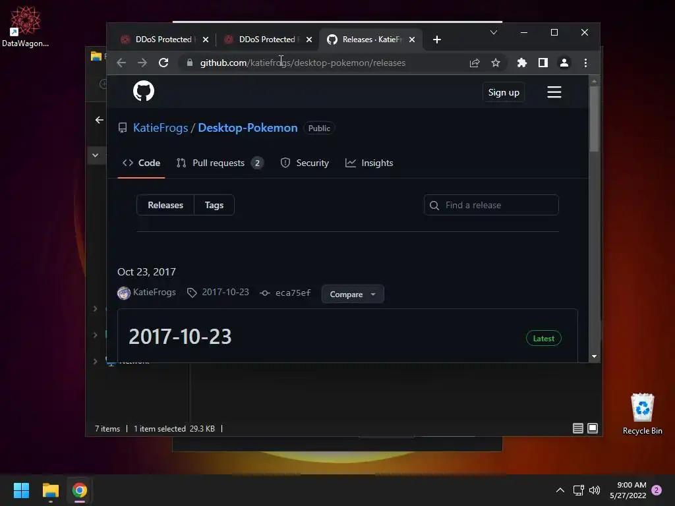Screen dimensions: 675x506
Task: Open Chrome extensions puzzle icon
Action: click(x=522, y=63)
